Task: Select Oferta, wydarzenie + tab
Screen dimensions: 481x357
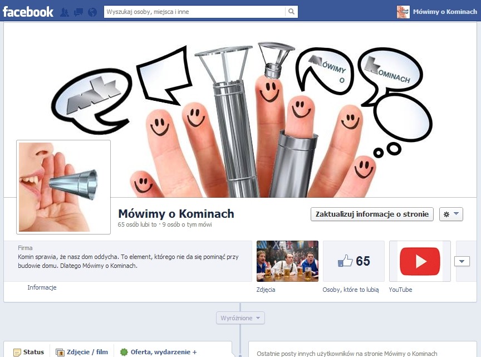Action: coord(158,352)
